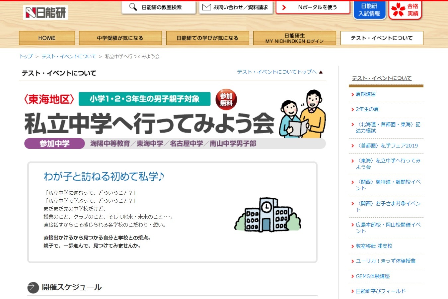The image size is (448, 299).
Task: Open 〈北海道・首都圏・東海〉記述力模試 link
Action: (388, 128)
